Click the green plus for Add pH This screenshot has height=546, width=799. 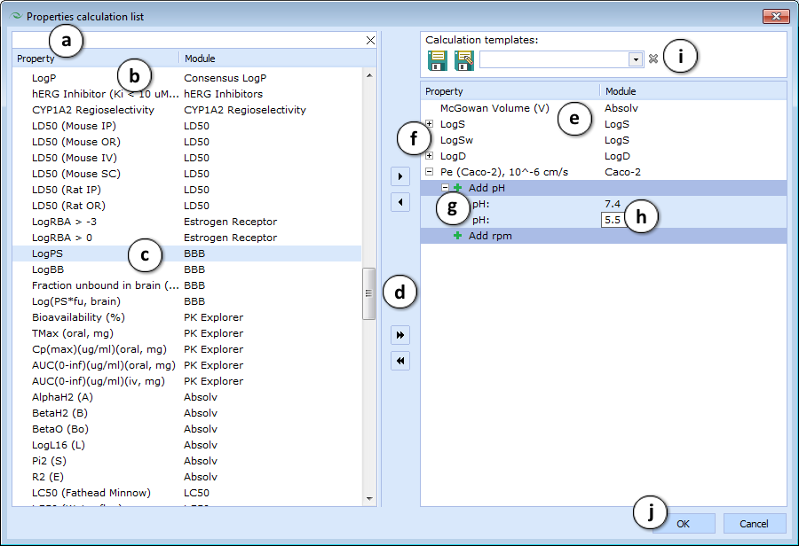click(x=457, y=188)
